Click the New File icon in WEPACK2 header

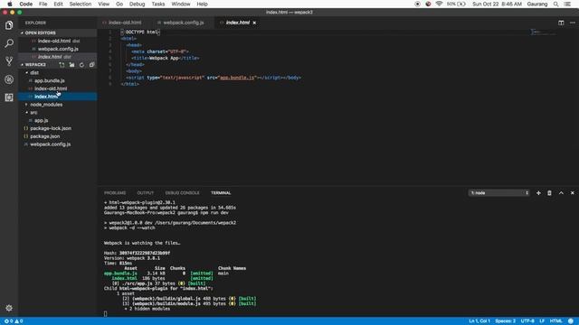tap(62, 64)
